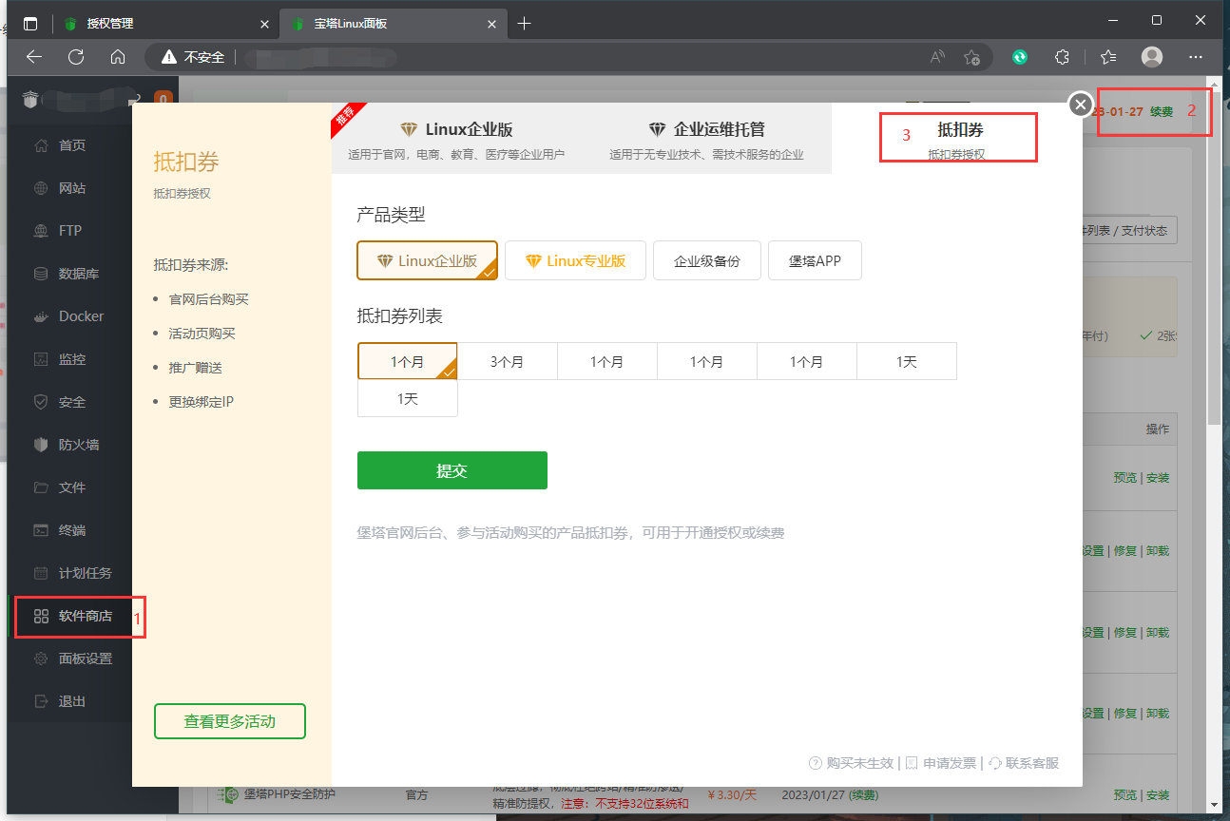Click the terminal icon beside 终端
1230x821 pixels.
(41, 530)
